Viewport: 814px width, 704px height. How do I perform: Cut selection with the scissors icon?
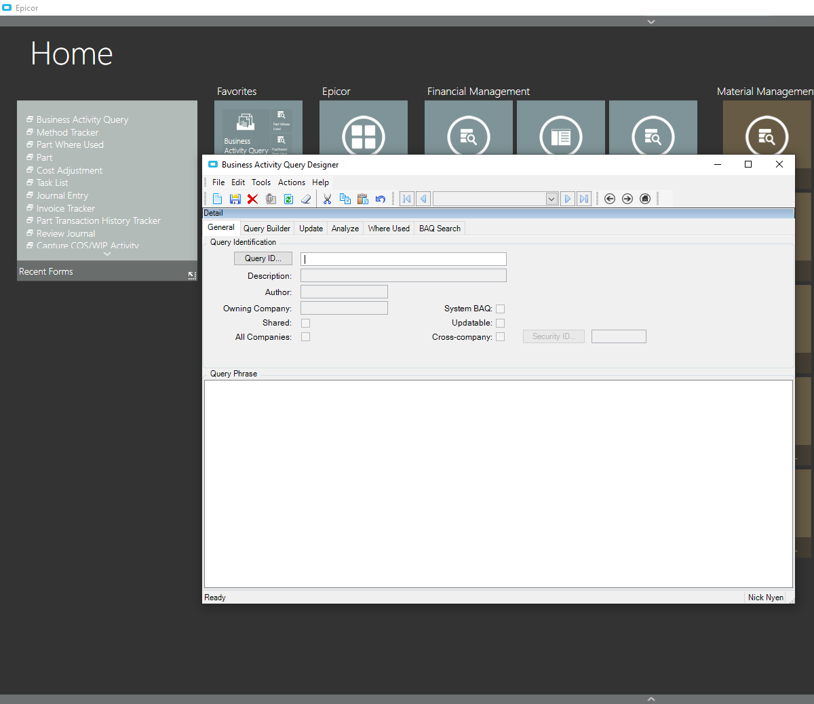pos(327,199)
